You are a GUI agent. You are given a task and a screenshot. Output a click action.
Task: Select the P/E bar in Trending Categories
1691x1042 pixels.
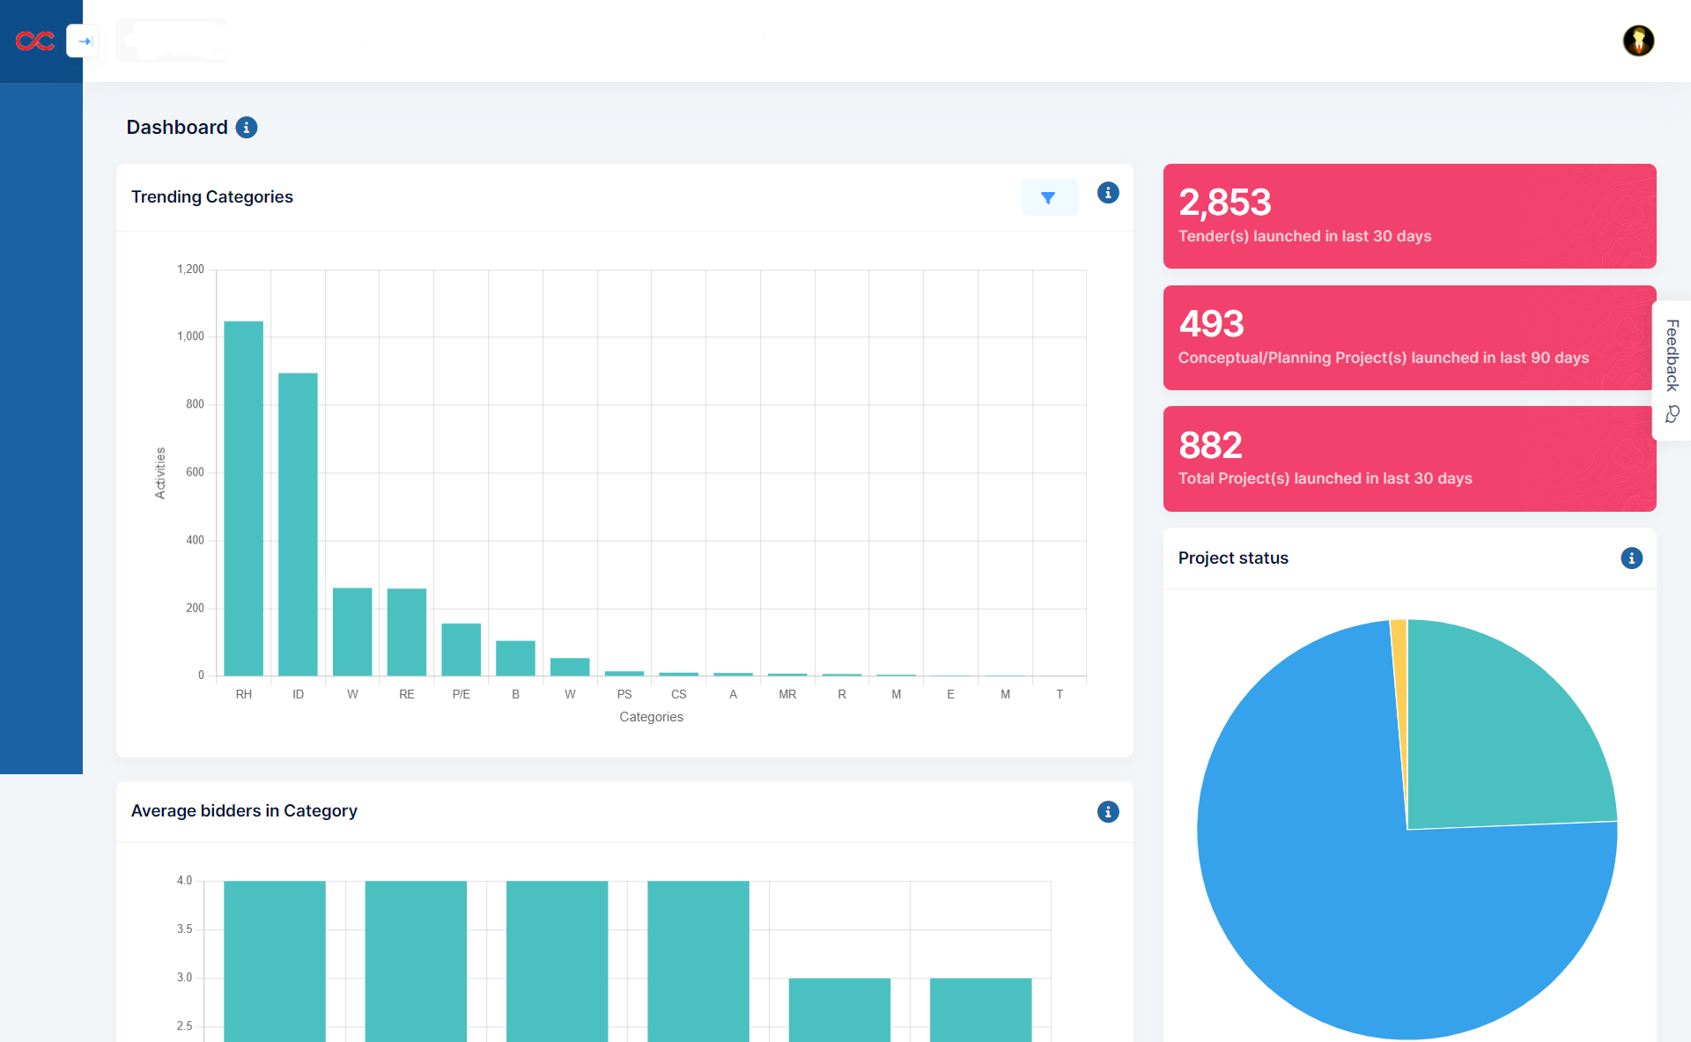click(x=461, y=649)
